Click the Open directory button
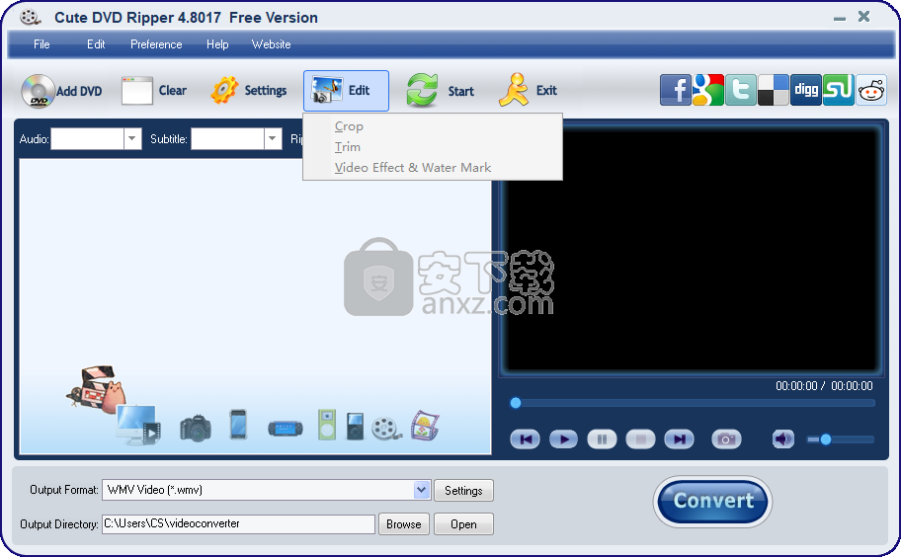This screenshot has width=901, height=557. pos(463,524)
